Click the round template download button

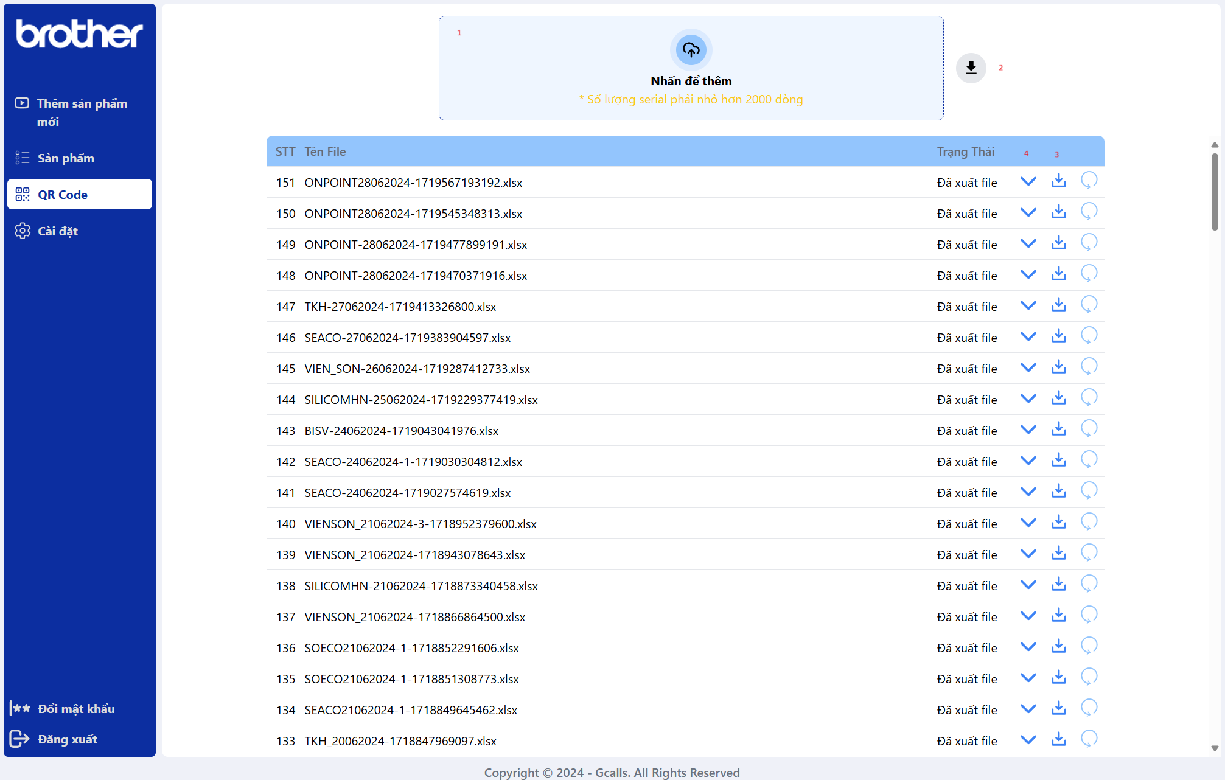(x=971, y=68)
